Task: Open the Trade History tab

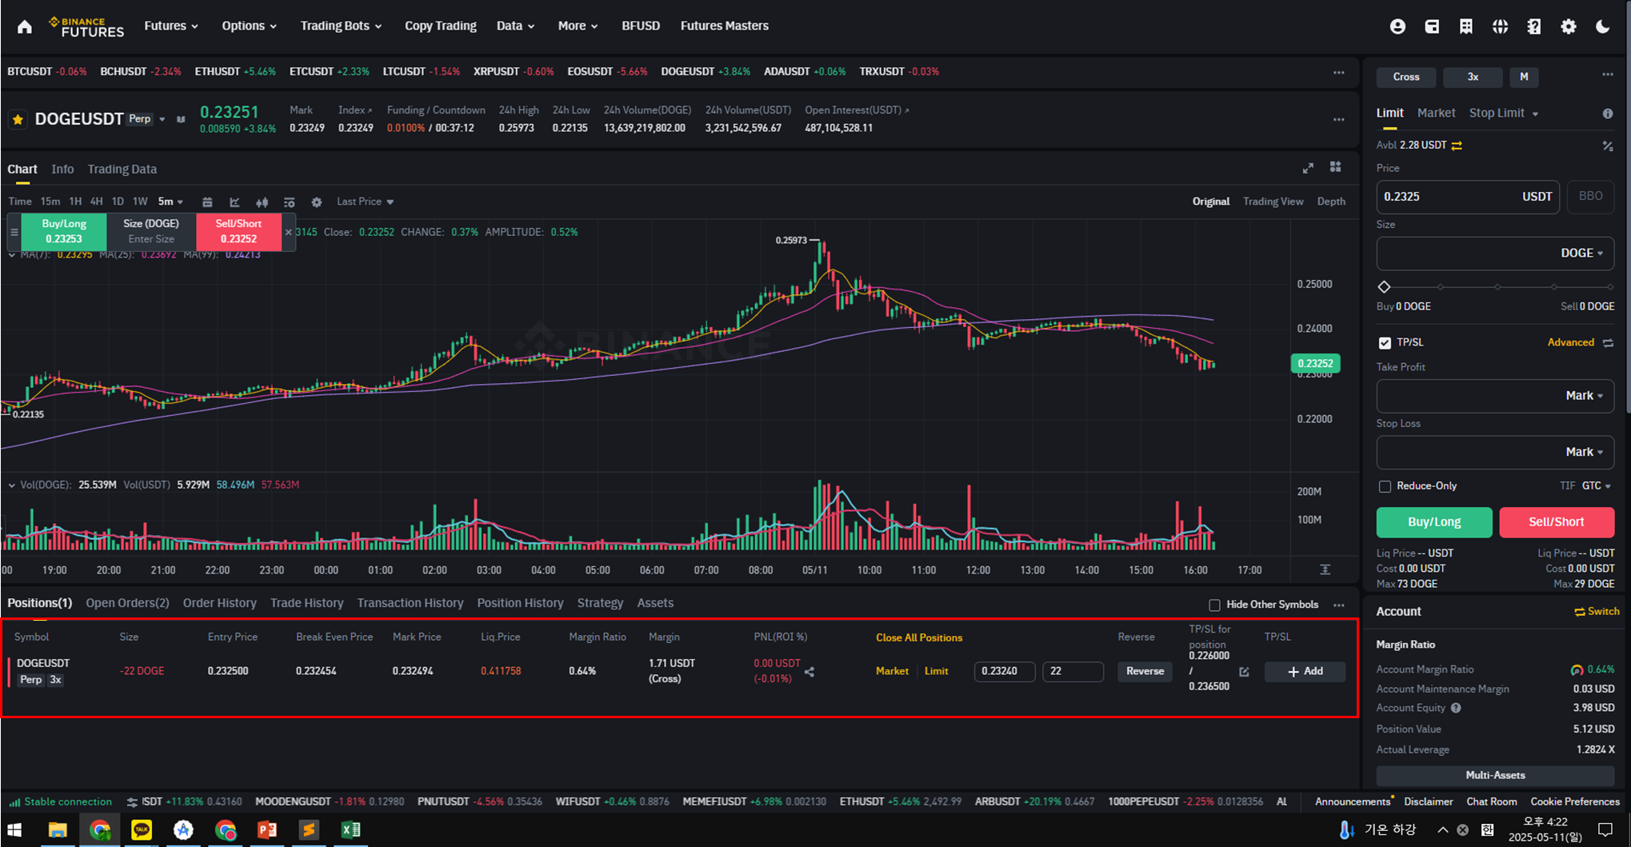Action: click(x=306, y=603)
